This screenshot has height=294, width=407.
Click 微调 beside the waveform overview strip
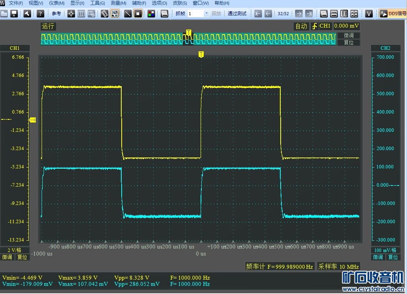[x=349, y=35]
